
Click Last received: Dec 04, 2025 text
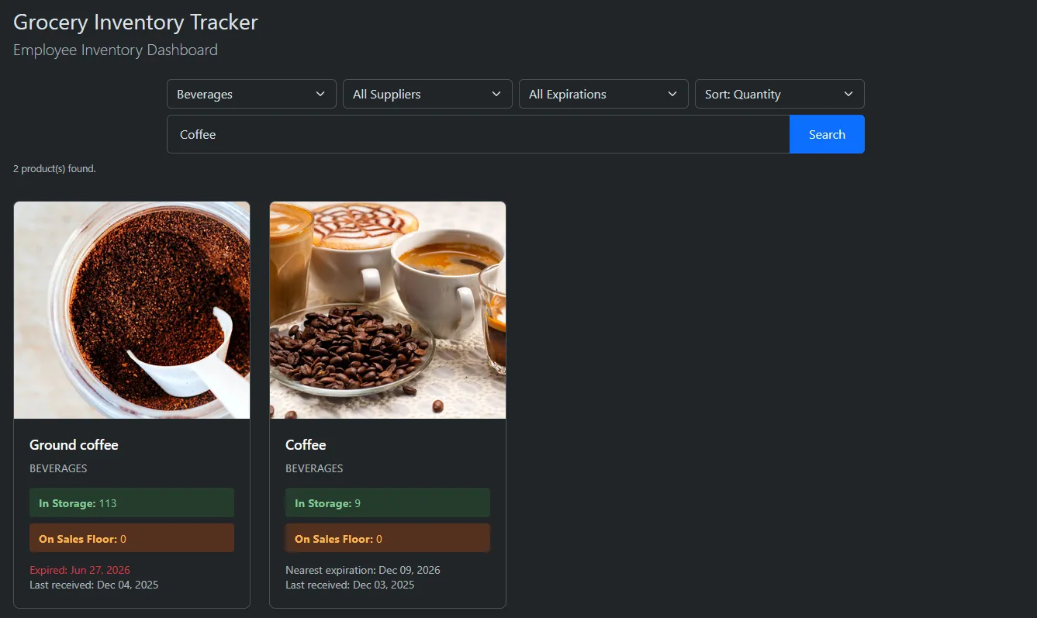94,585
